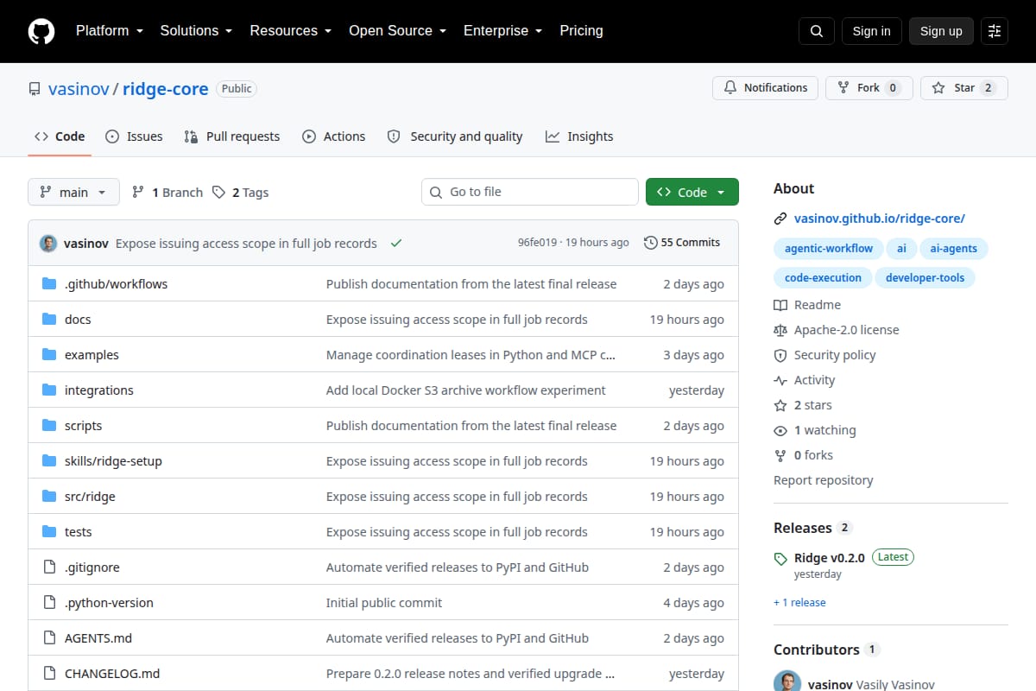Screen dimensions: 1036x691
Task: Click the file icon for AGENTS.md
Action: pyautogui.click(x=49, y=638)
